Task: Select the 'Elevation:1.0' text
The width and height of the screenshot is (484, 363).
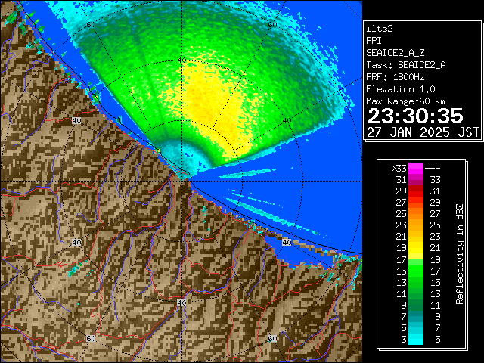Action: (401, 89)
